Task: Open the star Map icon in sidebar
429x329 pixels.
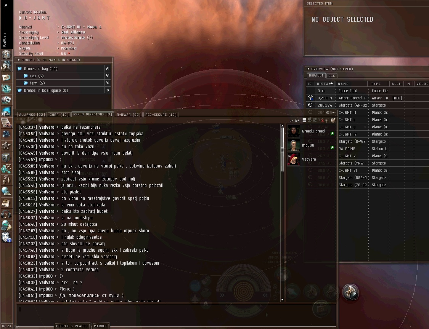Action: point(6,134)
